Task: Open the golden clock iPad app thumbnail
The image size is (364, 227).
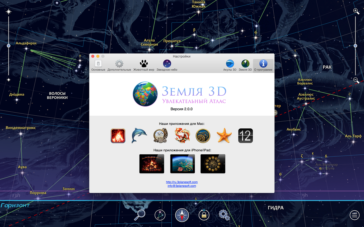Action: (x=213, y=164)
